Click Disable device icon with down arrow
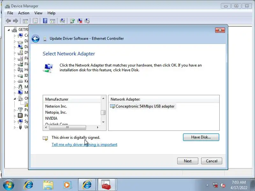Screen dimensions: 255x191 pyautogui.click(x=87, y=21)
